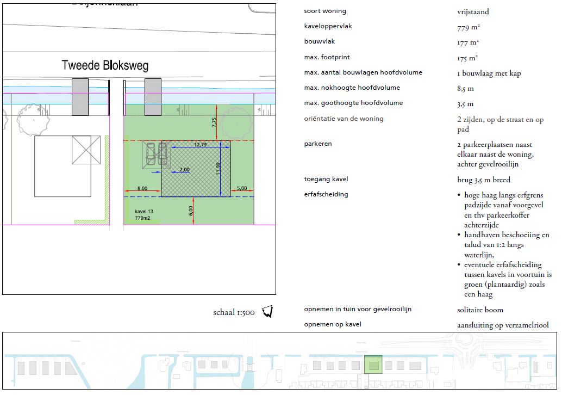Click the north arrow compass icon
This screenshot has width=562, height=395.
267,312
